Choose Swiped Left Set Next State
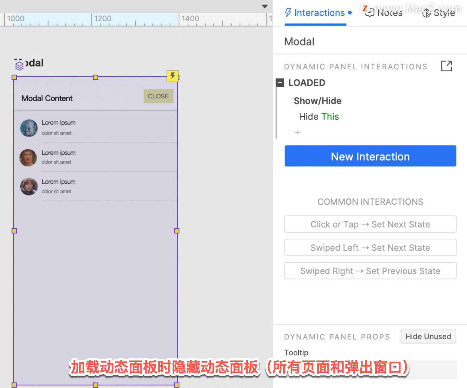Image resolution: width=467 pixels, height=388 pixels. 370,248
